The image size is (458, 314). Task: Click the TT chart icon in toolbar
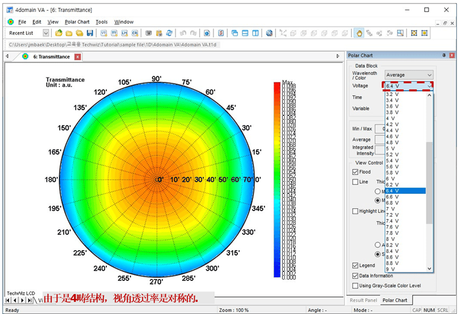[x=114, y=33]
